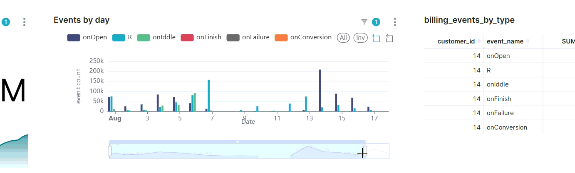
Task: Open Events by day three-dot menu
Action: pyautogui.click(x=395, y=22)
